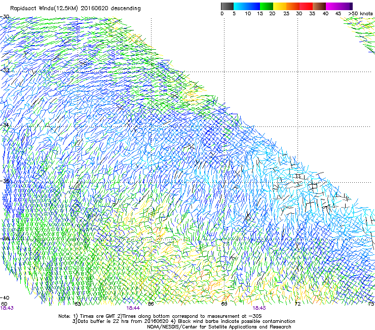Click the '60' longitude axis label
The height and width of the screenshot is (330, 375).
point(4,304)
